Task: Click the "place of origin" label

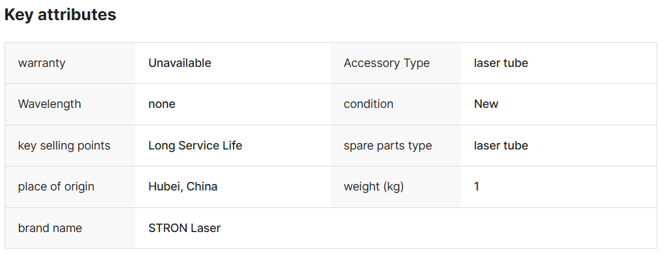Action: click(56, 187)
